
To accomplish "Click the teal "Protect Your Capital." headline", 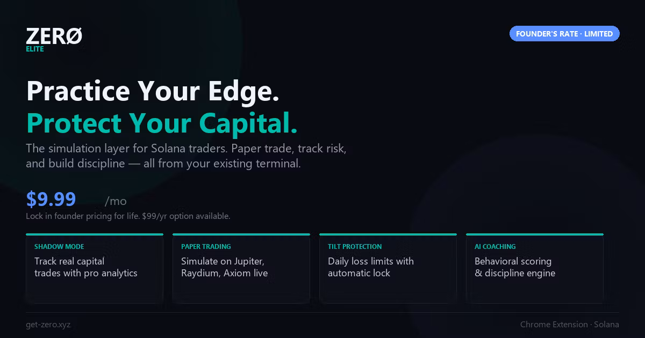I will point(162,123).
